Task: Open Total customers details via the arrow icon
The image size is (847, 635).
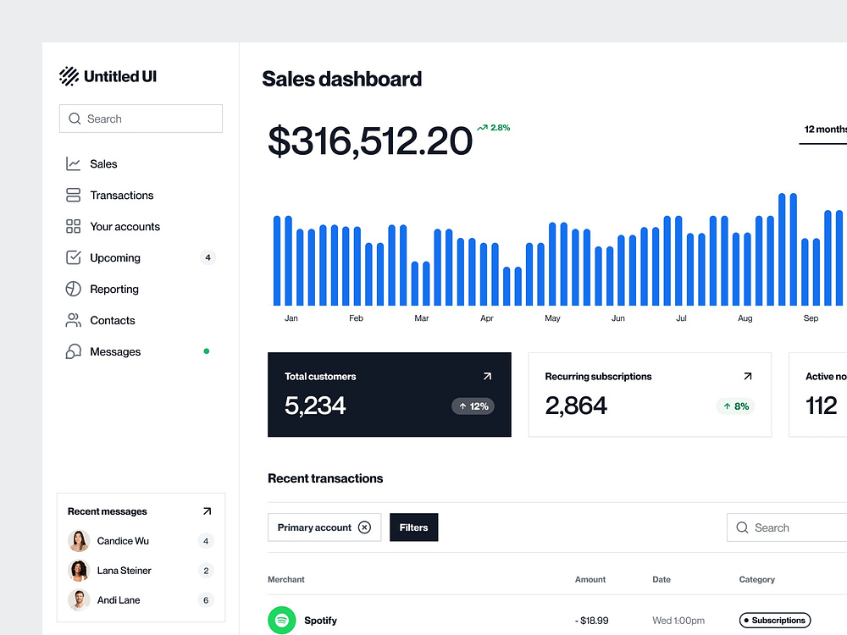Action: pos(487,375)
